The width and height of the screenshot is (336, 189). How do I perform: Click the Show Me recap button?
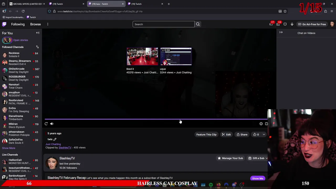click(x=258, y=178)
